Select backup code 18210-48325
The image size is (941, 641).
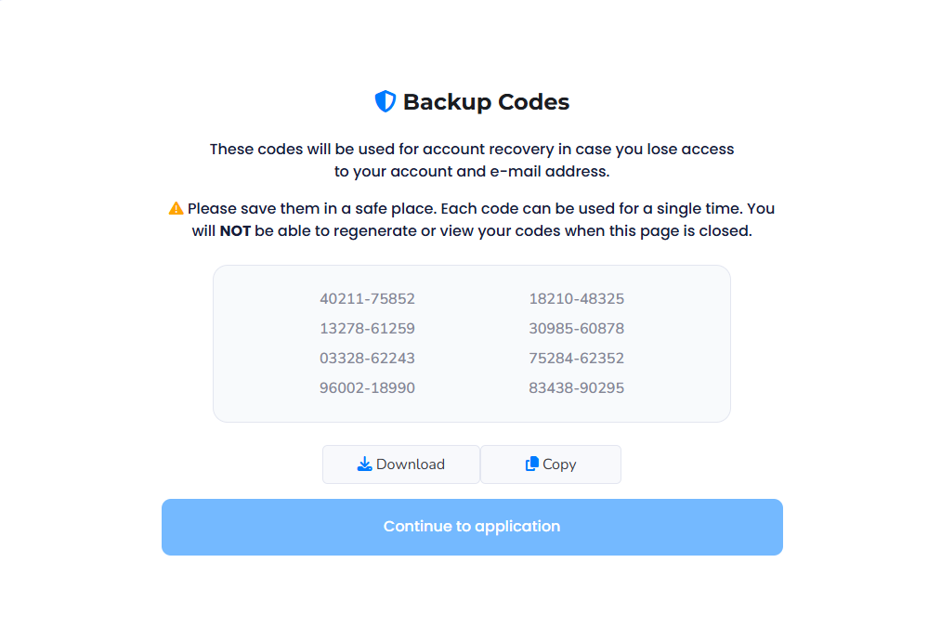coord(576,298)
